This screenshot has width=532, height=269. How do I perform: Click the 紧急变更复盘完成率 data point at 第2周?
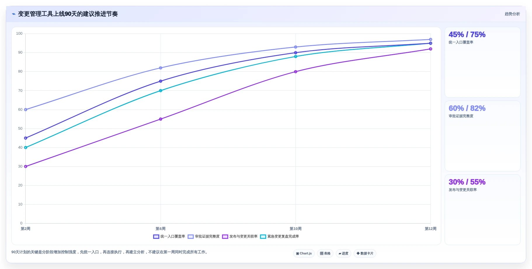coord(26,147)
